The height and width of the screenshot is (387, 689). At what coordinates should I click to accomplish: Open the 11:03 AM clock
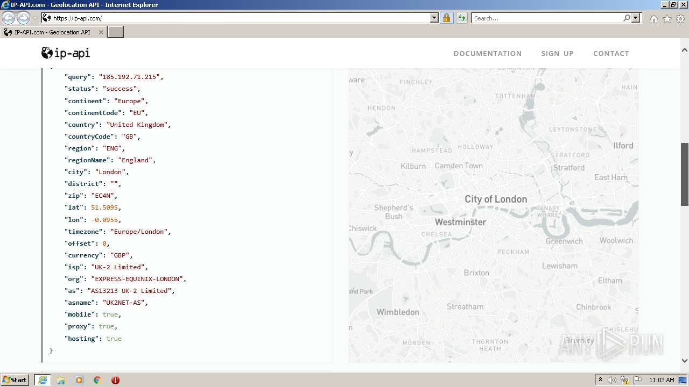click(662, 380)
